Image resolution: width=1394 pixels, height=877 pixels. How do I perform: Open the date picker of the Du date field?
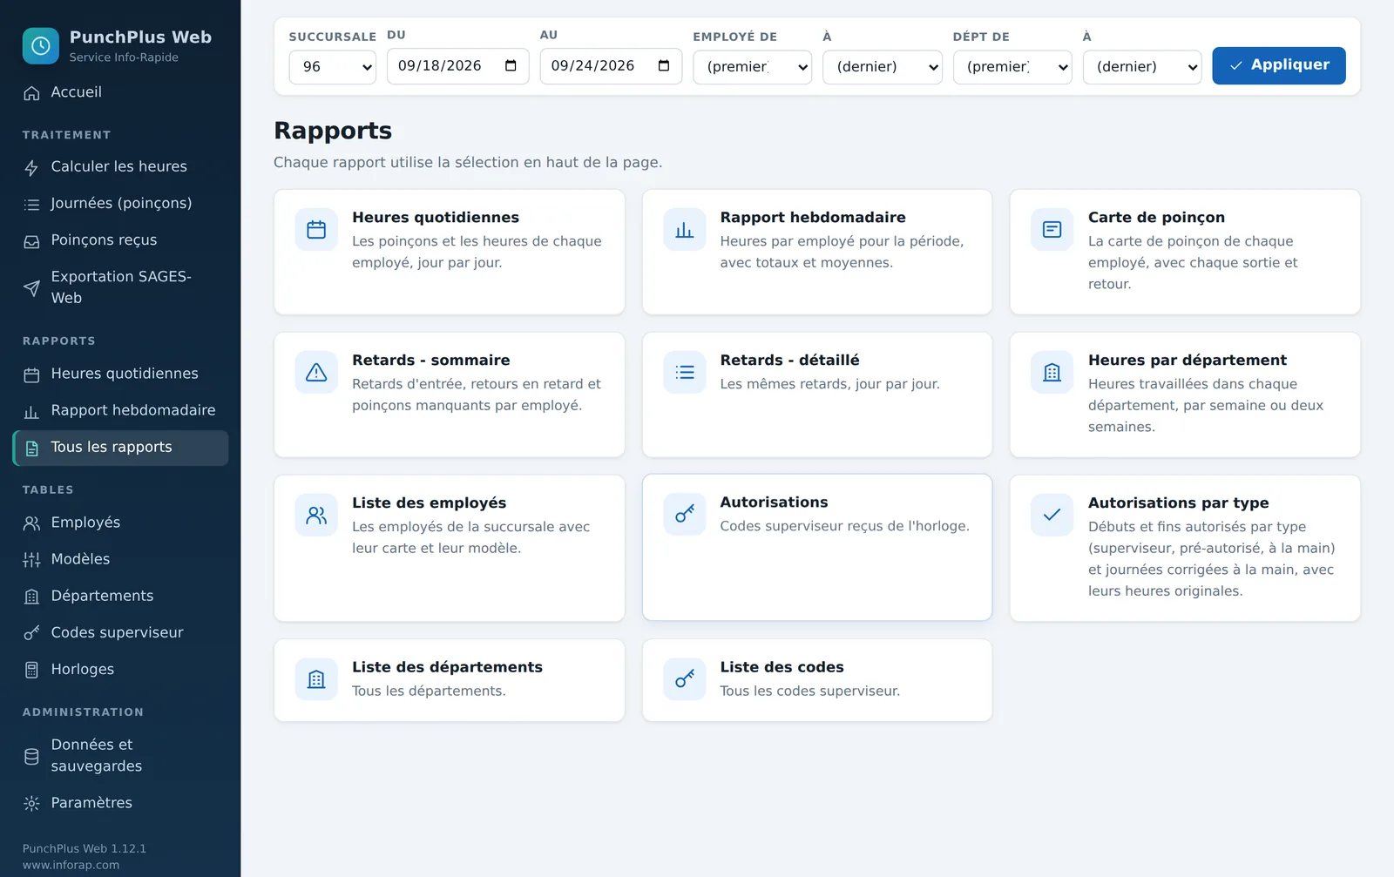pos(511,66)
